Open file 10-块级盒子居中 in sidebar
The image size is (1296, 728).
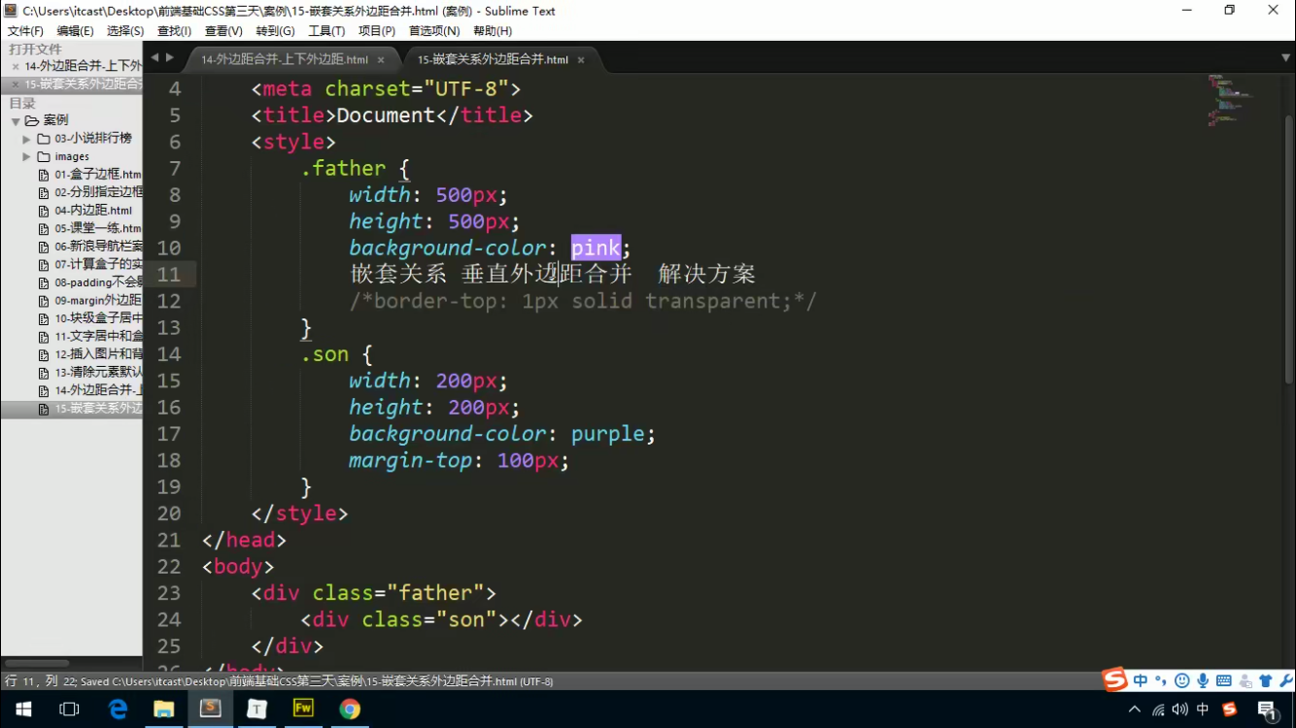(98, 318)
